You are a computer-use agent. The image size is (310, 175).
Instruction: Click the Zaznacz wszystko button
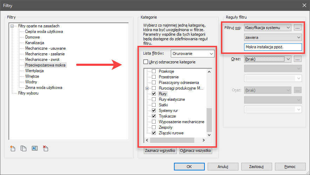coord(160,151)
